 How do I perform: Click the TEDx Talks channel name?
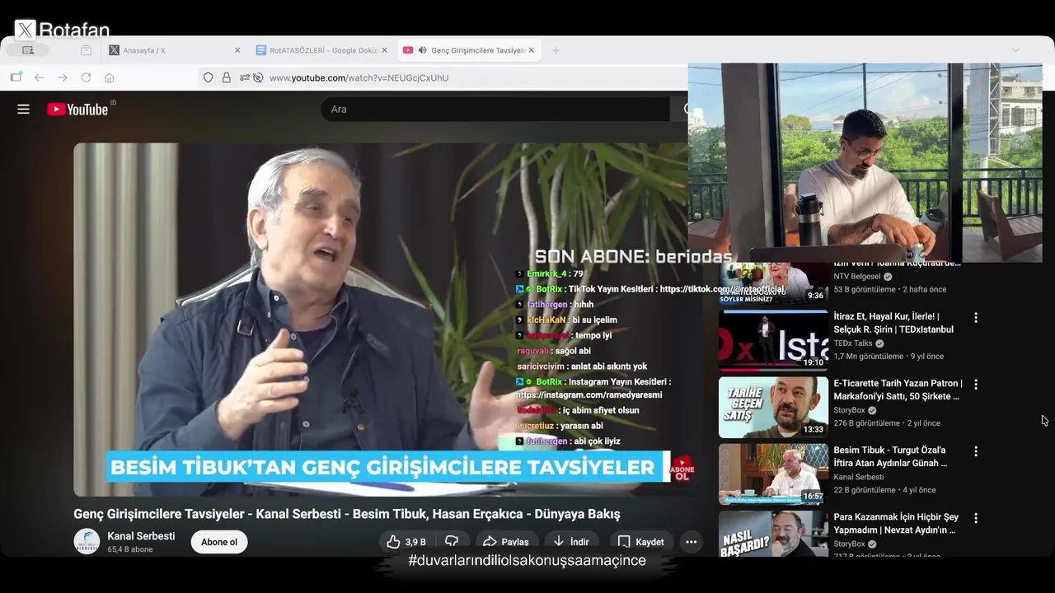pos(852,343)
